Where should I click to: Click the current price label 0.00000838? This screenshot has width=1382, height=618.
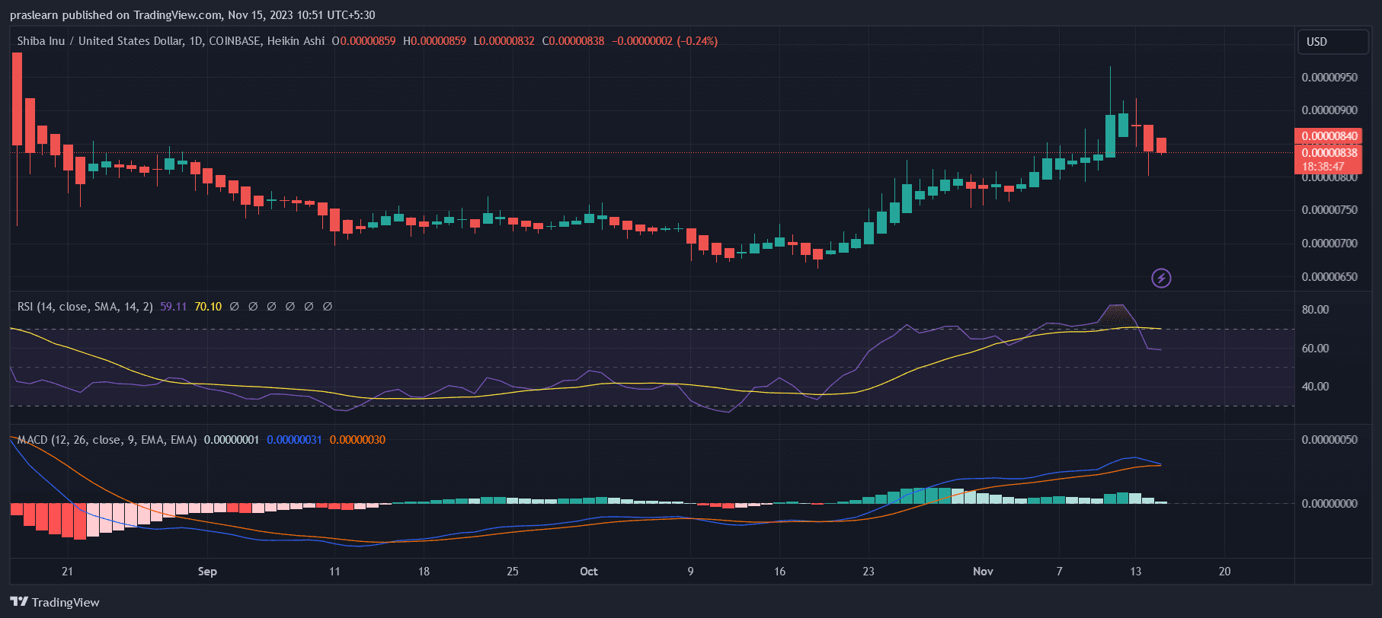[x=1329, y=153]
